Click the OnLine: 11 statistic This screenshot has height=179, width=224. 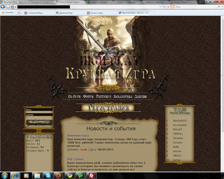tap(33, 144)
